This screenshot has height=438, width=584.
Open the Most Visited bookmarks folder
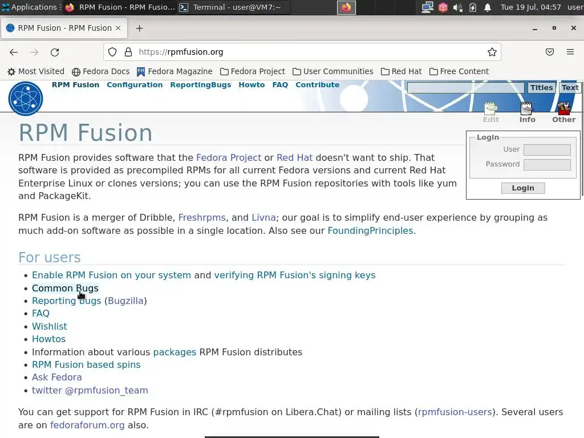pos(36,71)
